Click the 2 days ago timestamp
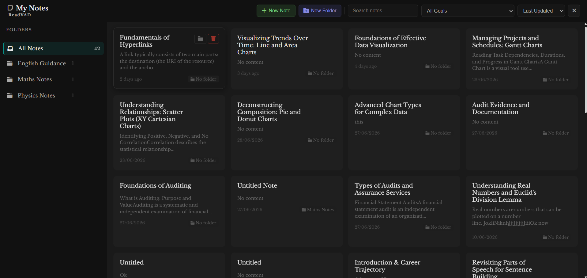 [x=131, y=79]
